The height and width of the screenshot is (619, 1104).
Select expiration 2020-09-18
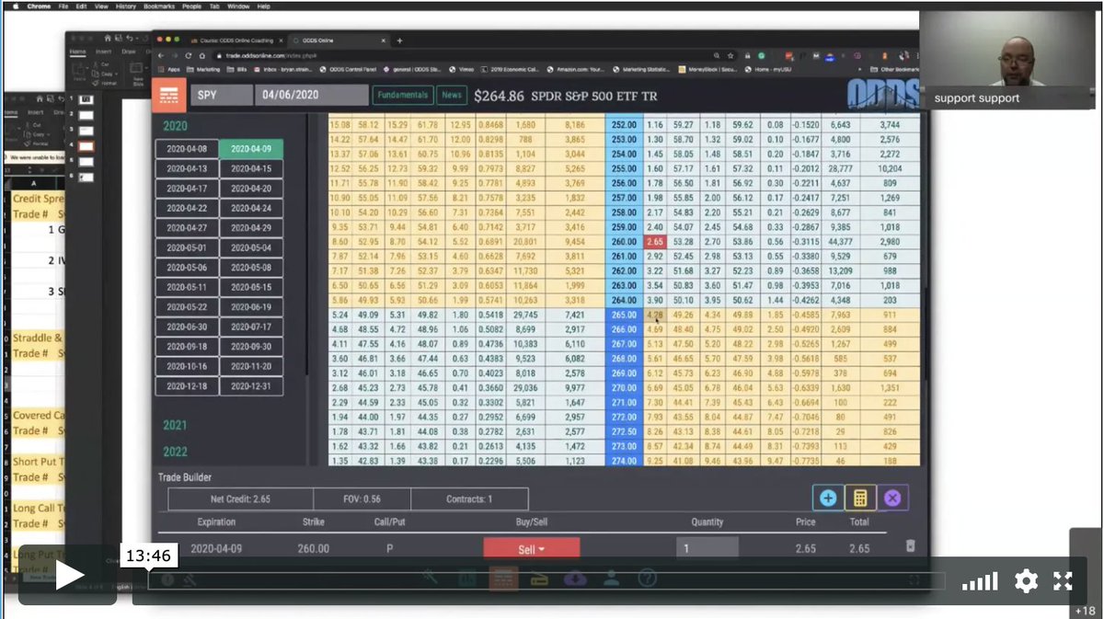187,347
